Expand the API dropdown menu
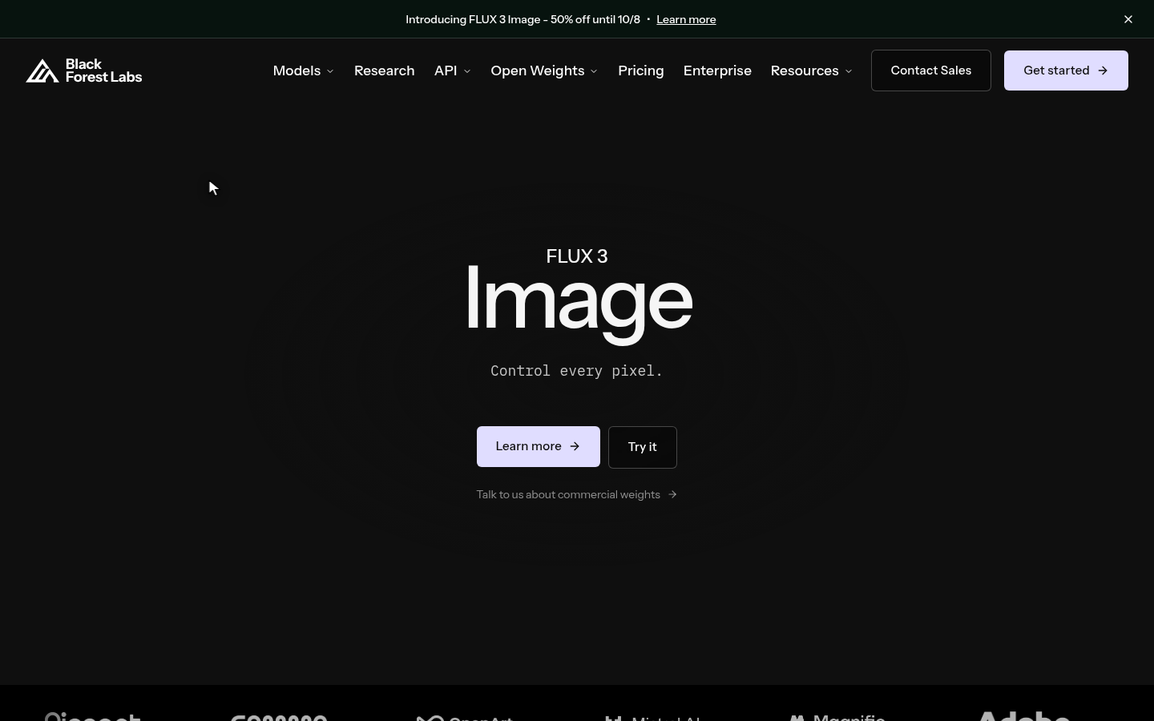The height and width of the screenshot is (721, 1154). coord(453,70)
